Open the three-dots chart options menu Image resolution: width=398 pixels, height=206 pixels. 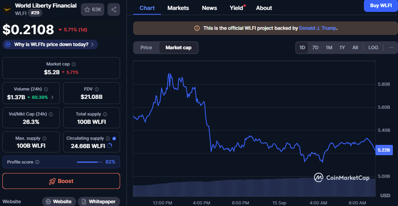[391, 48]
